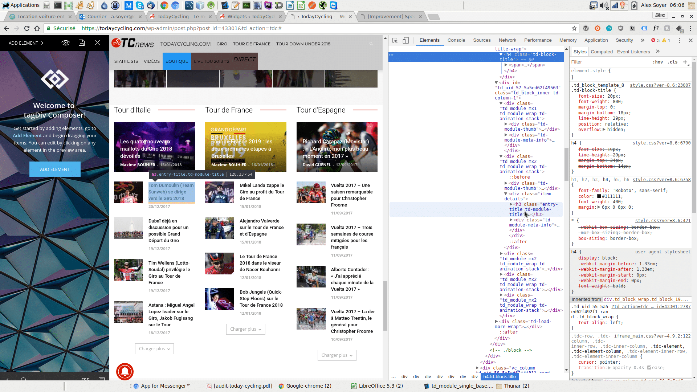The image size is (697, 392).
Task: Open the Applications menu in the top panel
Action: click(x=21, y=5)
